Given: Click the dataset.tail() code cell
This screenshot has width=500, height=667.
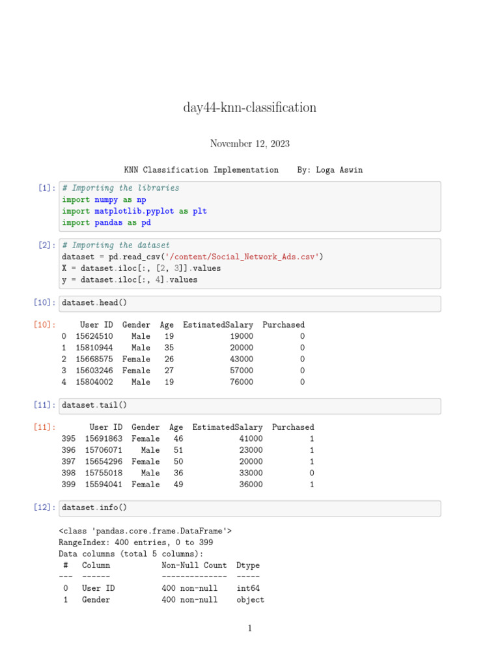Looking at the screenshot, I should tap(249, 406).
